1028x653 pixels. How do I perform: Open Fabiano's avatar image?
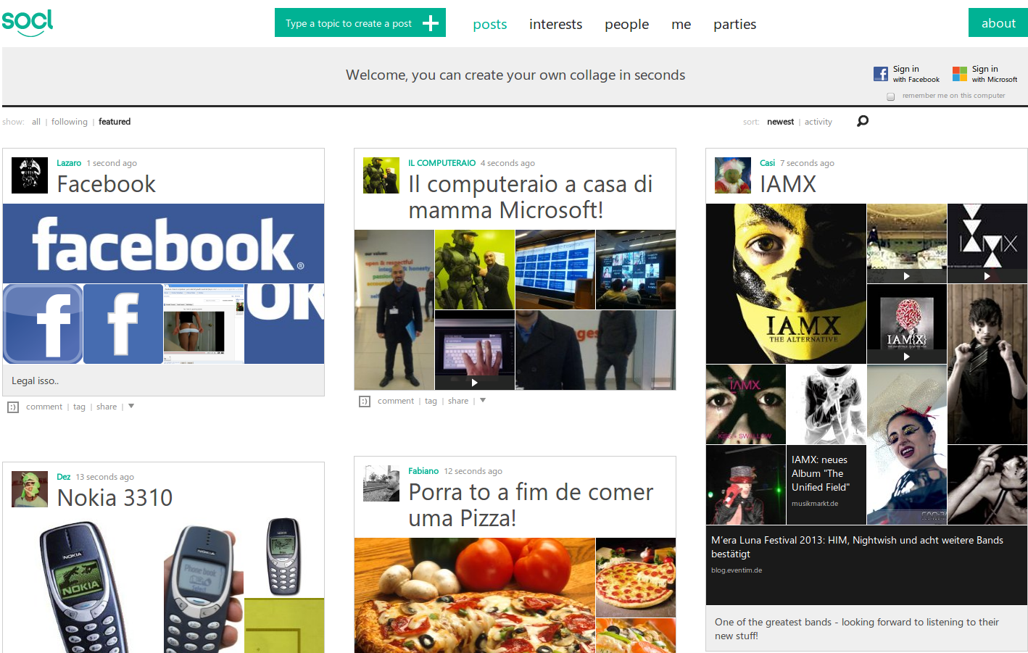pos(381,483)
